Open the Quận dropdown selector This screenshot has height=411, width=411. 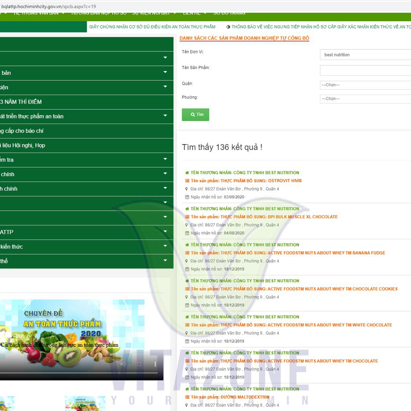[x=365, y=85]
